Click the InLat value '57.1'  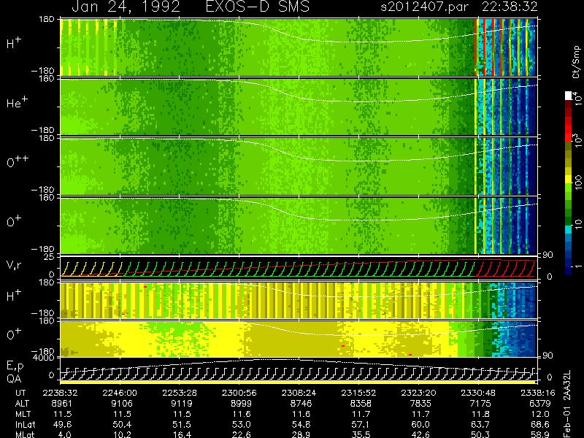pos(361,424)
